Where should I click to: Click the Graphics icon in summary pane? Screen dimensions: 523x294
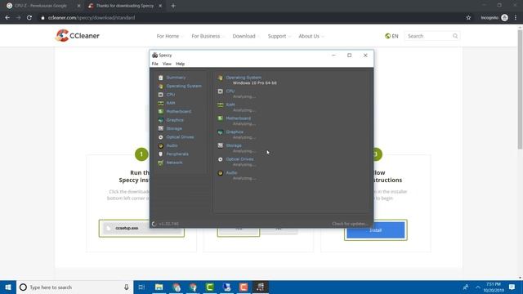coord(220,132)
